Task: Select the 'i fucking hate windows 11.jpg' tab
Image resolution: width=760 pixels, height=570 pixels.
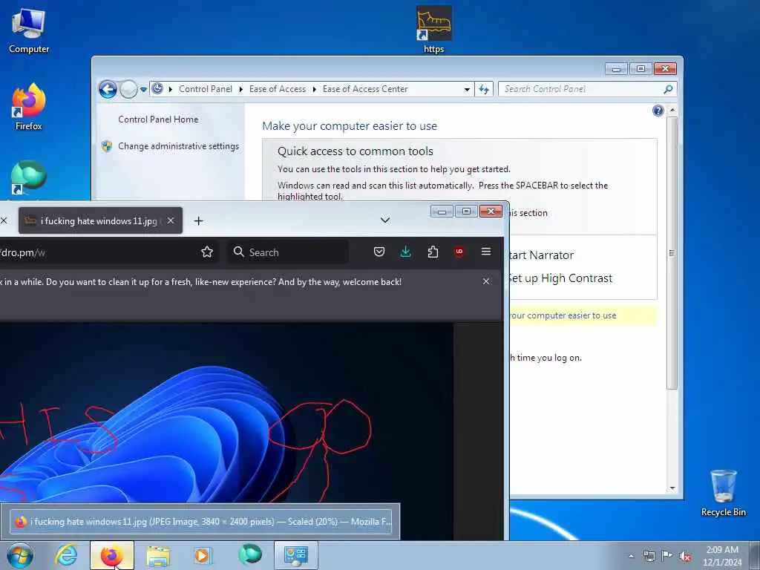Action: [100, 220]
